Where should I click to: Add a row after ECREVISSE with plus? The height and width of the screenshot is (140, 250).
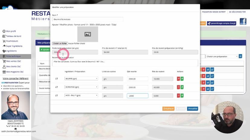tap(182, 87)
